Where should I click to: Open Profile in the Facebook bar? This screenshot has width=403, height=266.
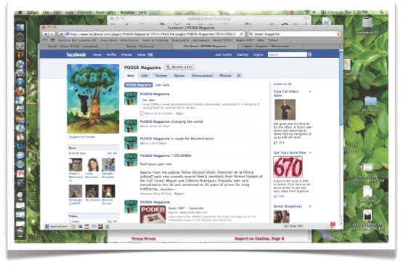pos(111,55)
